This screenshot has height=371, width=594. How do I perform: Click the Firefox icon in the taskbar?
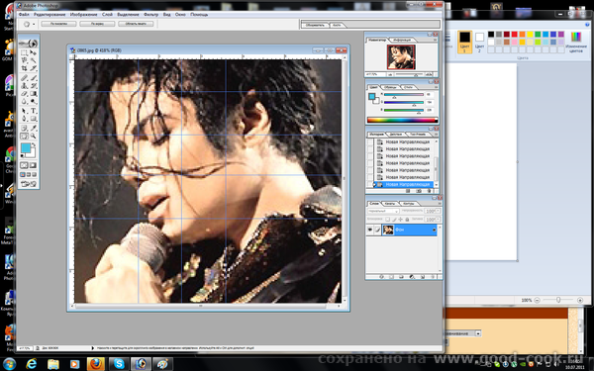point(96,364)
